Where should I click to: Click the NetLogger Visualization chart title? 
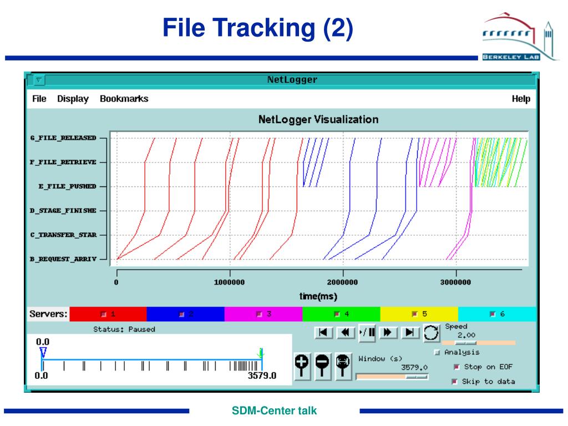tap(318, 120)
